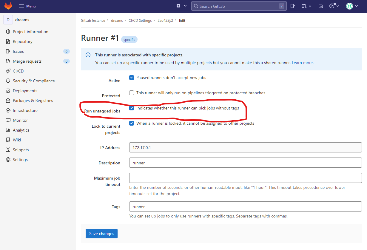Click the Packages & Registries sidebar icon

(x=8, y=101)
